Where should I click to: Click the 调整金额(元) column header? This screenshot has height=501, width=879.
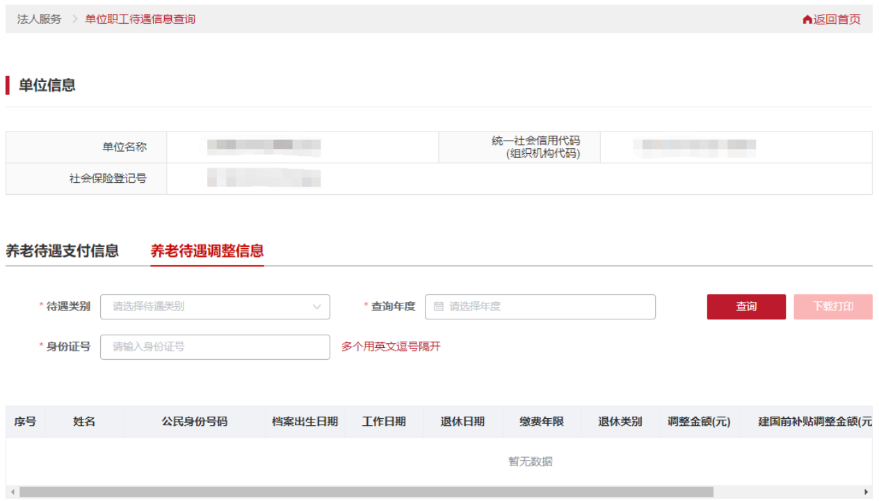(699, 422)
